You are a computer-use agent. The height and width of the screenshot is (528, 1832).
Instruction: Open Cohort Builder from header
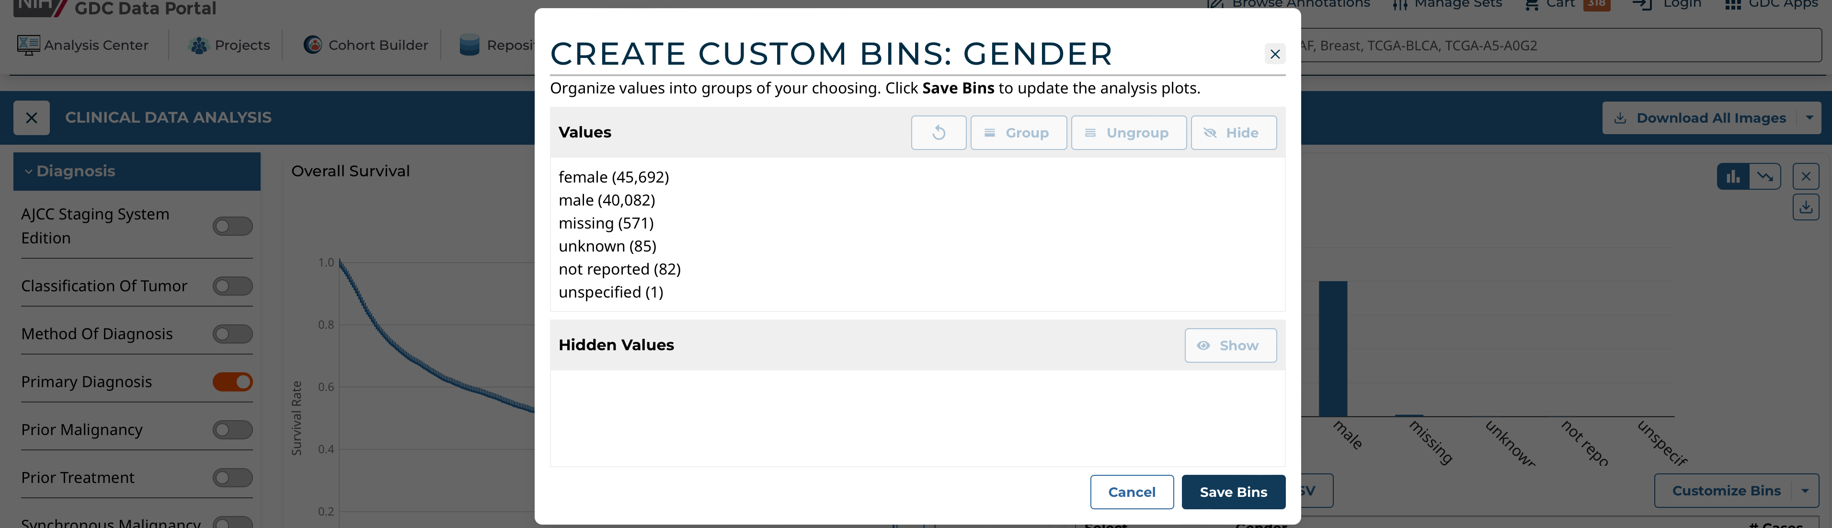click(x=366, y=46)
